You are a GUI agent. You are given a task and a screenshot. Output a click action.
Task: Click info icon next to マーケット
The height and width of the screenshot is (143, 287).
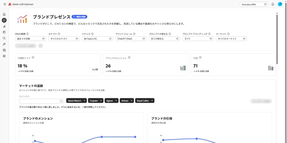coord(228,34)
